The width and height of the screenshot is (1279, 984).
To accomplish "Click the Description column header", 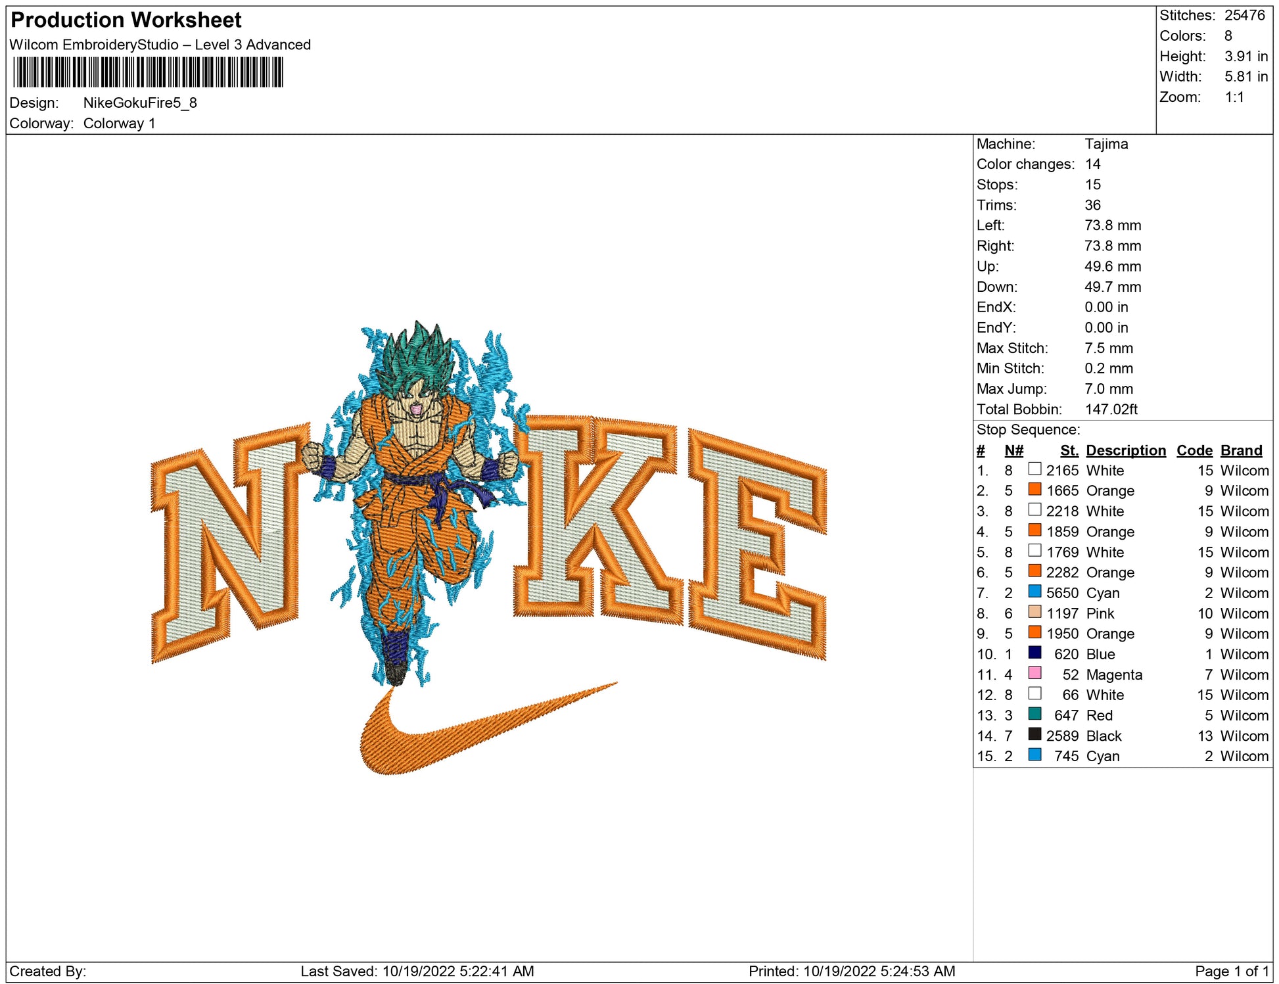I will point(1125,450).
